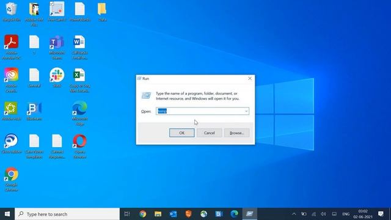The height and width of the screenshot is (220, 391).
Task: Launch Adobe Acrobat DC desktop shortcut
Action: click(11, 47)
